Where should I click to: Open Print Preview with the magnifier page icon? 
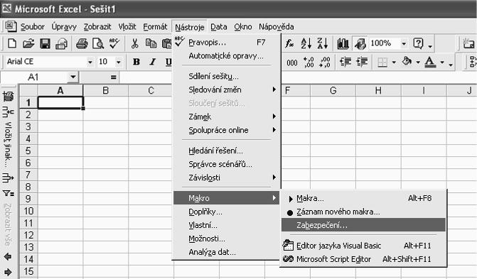tap(98, 44)
